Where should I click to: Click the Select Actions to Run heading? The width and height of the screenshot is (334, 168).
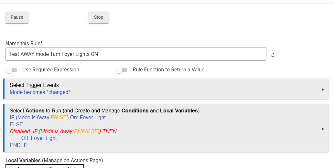[x=104, y=111]
